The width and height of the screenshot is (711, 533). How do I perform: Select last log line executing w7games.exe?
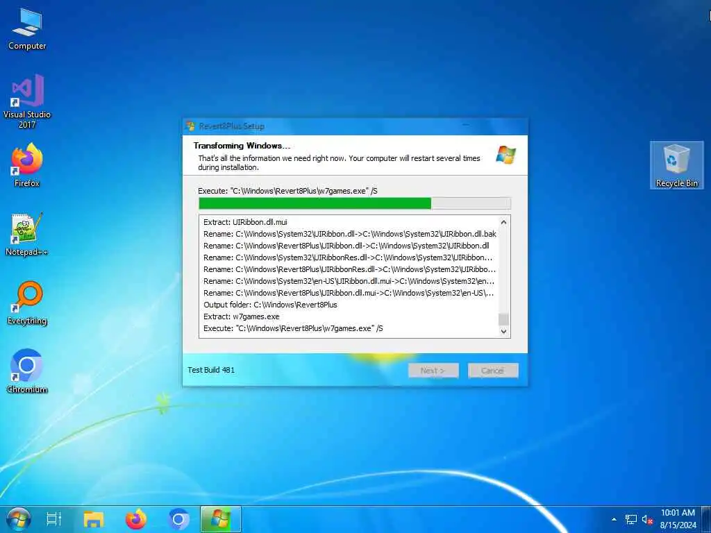click(x=293, y=328)
